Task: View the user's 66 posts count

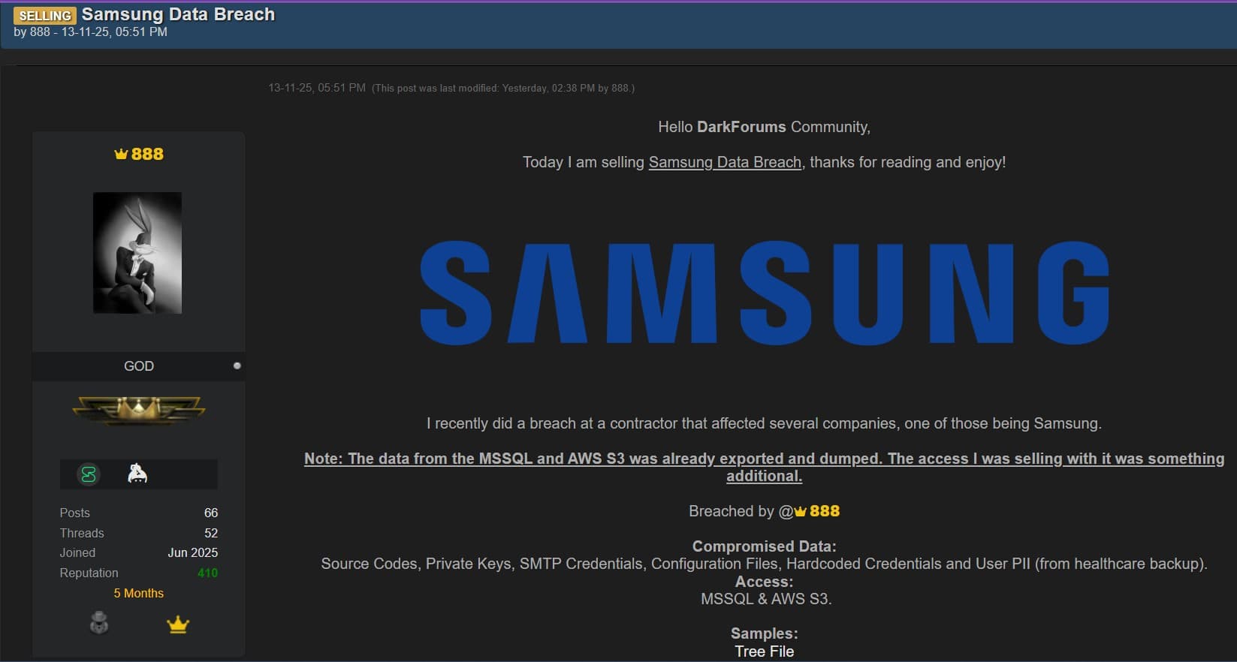Action: coord(211,513)
